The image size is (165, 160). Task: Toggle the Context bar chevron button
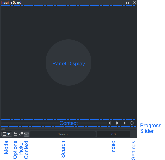(x=26, y=134)
